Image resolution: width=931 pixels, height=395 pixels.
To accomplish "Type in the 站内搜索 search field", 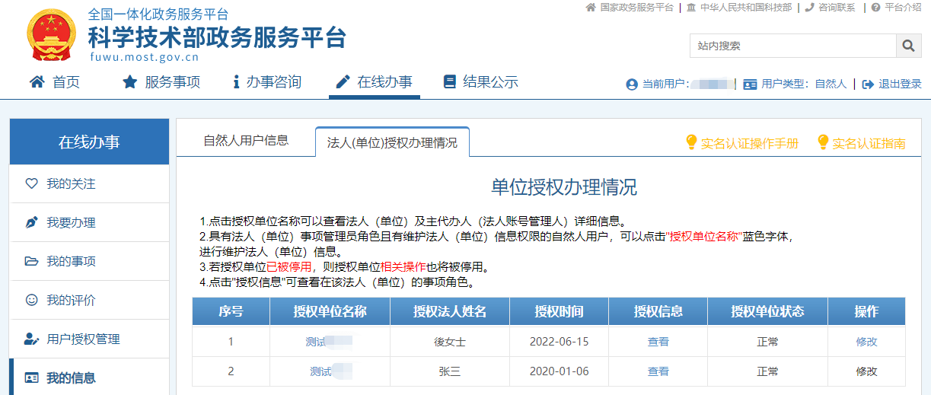I will click(792, 46).
